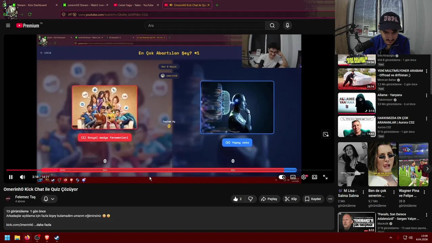Open Steam from taskbar
The height and width of the screenshot is (243, 432).
tap(57, 238)
